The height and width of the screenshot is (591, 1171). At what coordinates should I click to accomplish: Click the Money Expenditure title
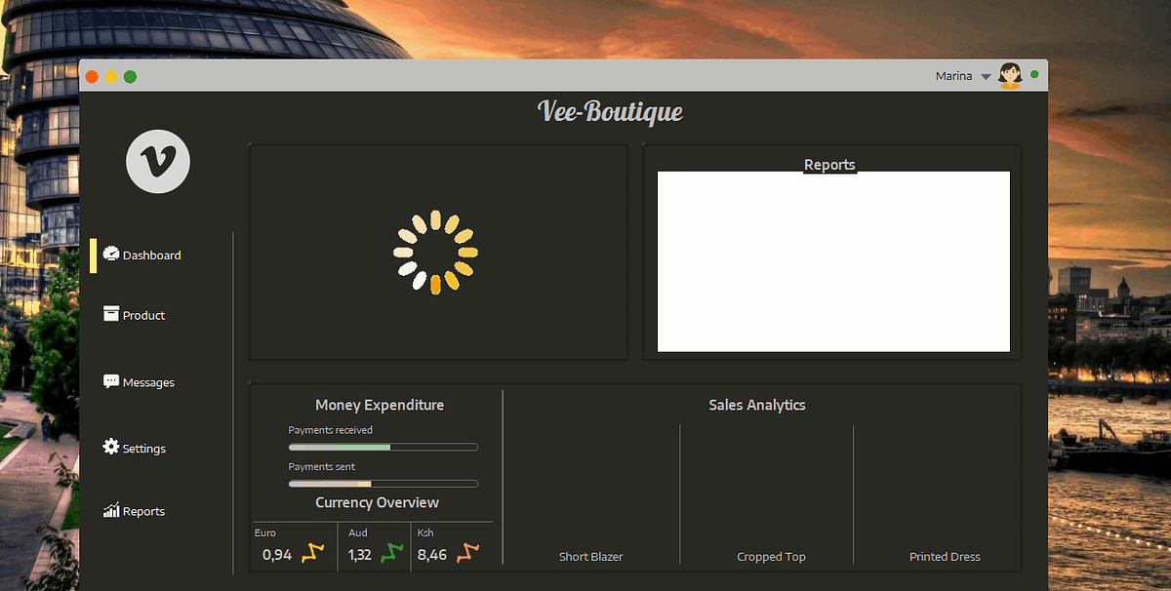pyautogui.click(x=380, y=405)
